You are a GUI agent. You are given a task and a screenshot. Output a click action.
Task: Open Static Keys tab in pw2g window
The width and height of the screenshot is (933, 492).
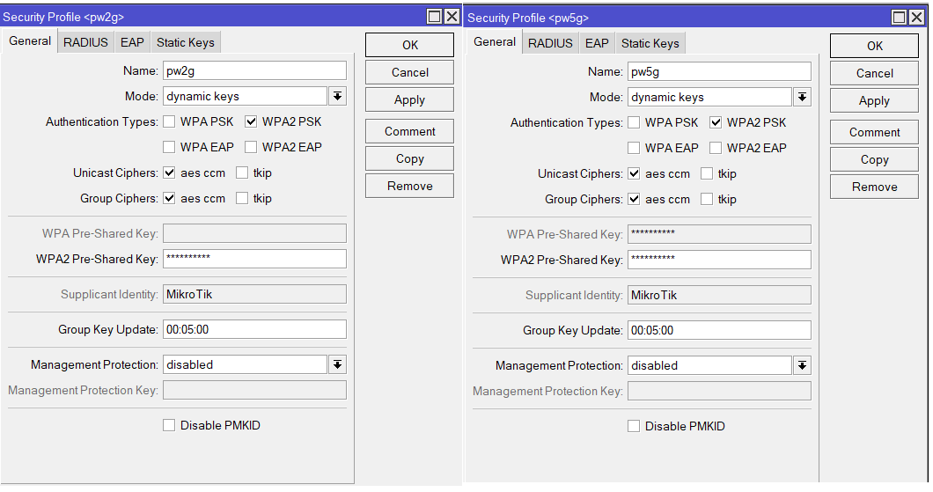click(186, 42)
